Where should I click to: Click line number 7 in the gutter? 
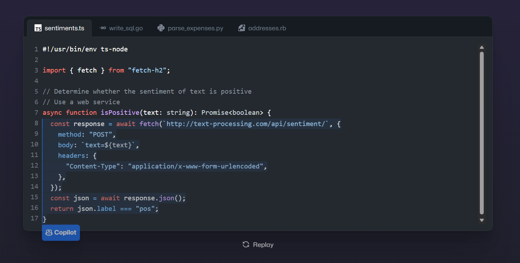(x=36, y=113)
